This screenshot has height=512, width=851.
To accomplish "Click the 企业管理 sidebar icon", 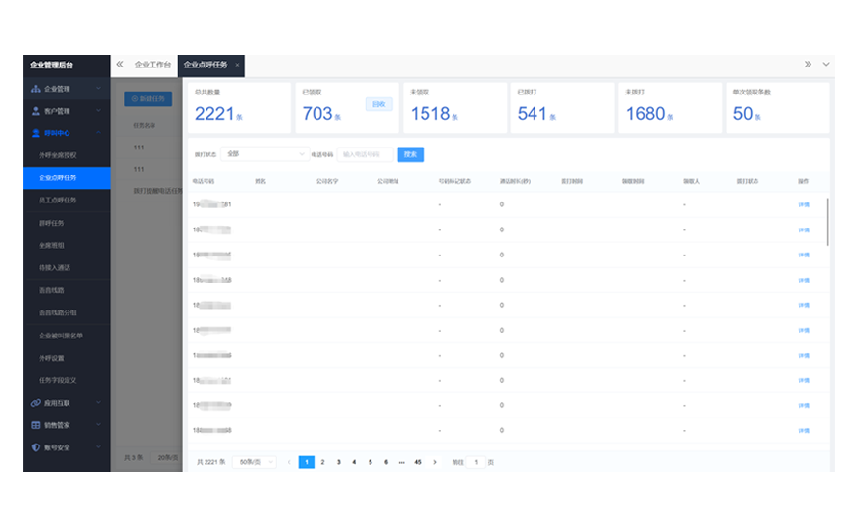I will [36, 89].
